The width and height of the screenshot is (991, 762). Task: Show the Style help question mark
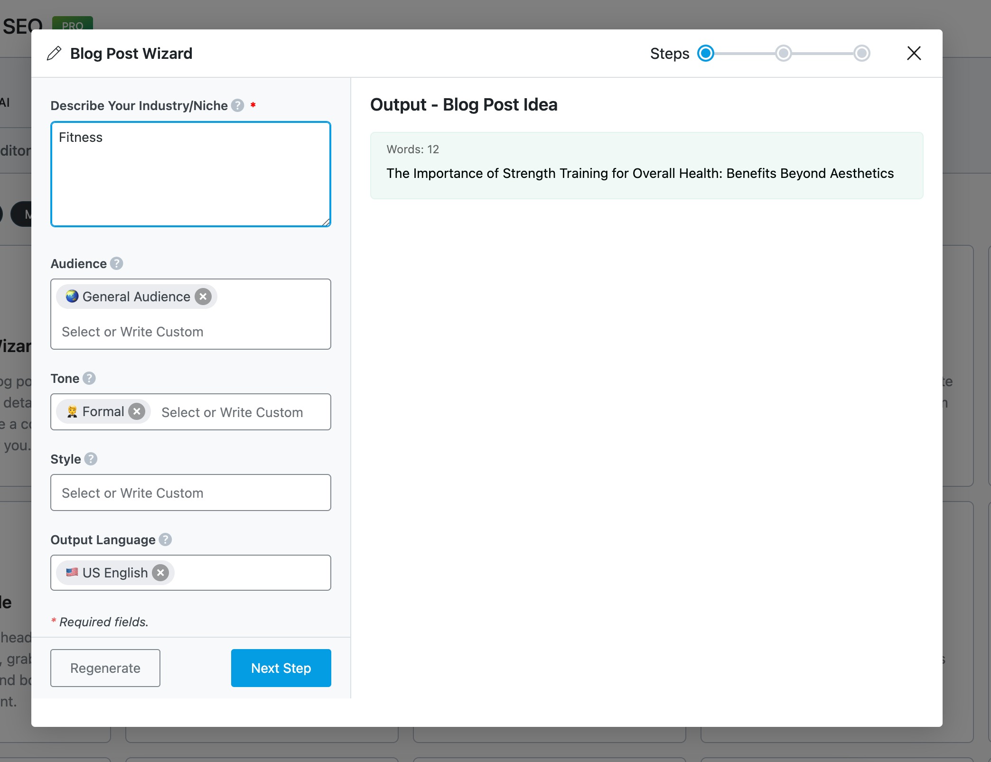pyautogui.click(x=91, y=459)
